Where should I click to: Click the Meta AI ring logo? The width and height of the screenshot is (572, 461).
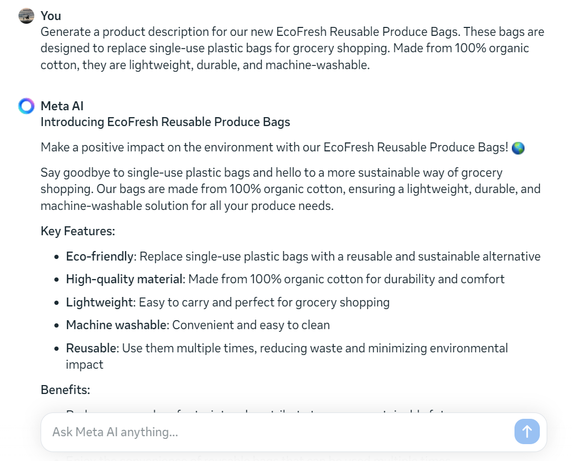[x=26, y=106]
